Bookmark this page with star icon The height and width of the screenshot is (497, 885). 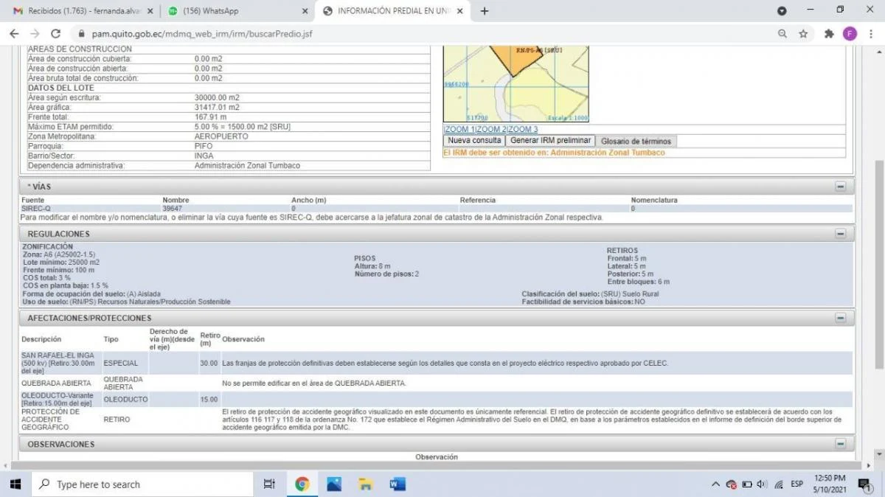pos(803,34)
